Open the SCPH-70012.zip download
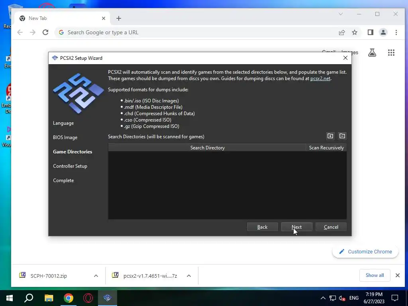Screen dimensions: 408x306 click(x=49, y=276)
